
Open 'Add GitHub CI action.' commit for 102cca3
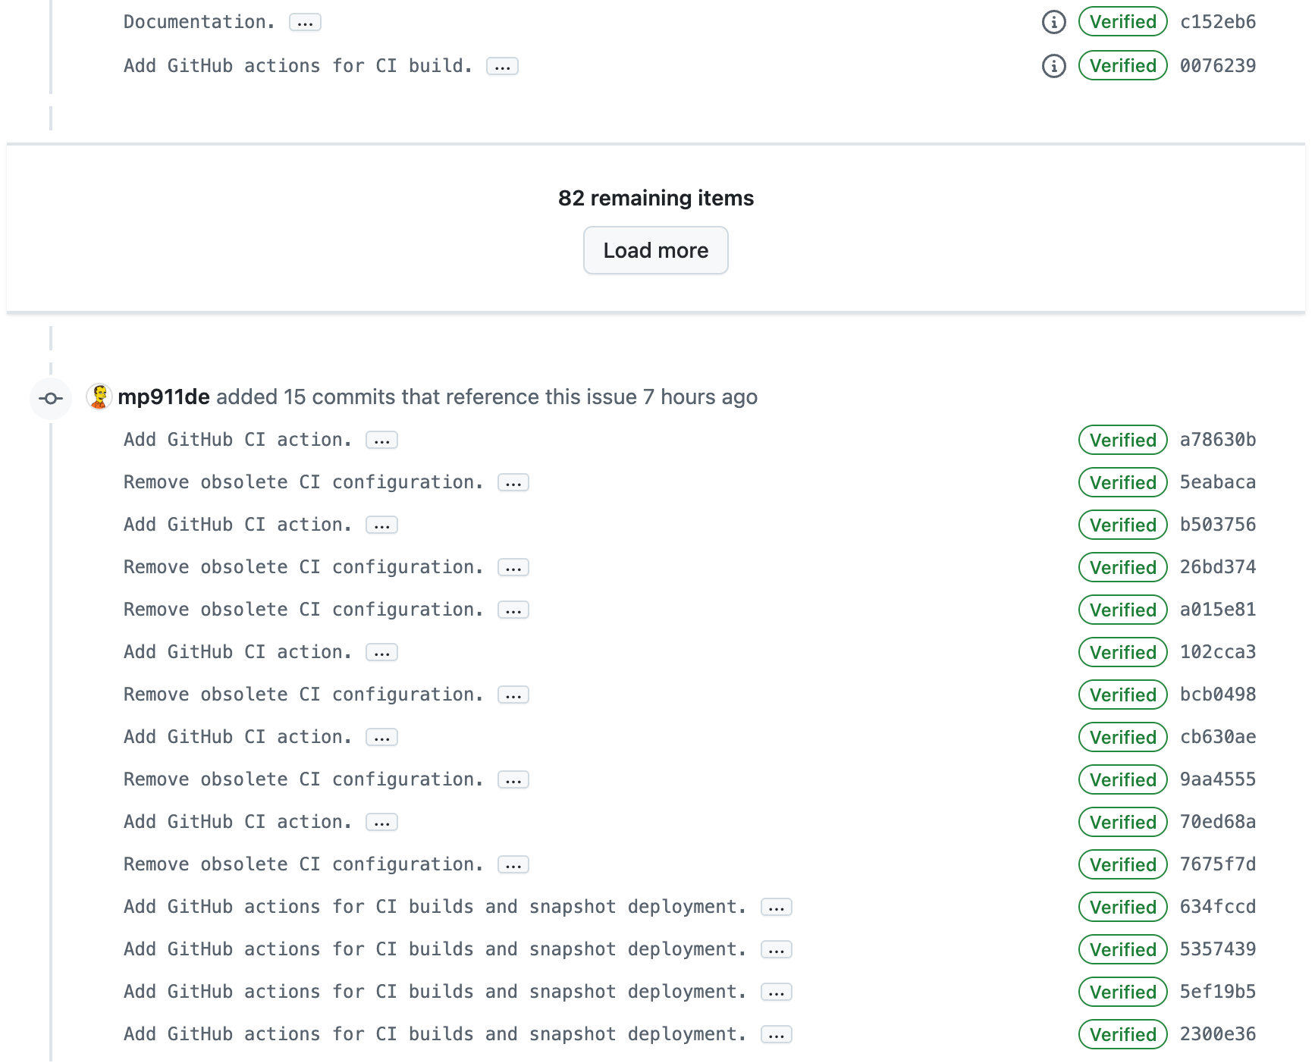pyautogui.click(x=237, y=652)
